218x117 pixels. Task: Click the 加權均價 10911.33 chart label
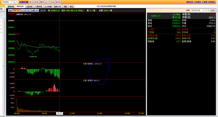tap(24, 15)
